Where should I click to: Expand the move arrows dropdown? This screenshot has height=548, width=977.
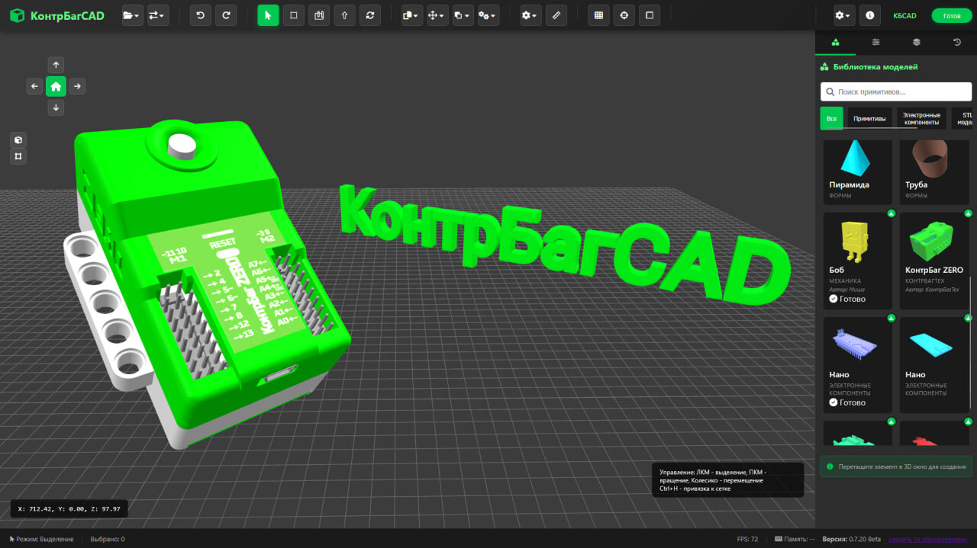pos(437,15)
